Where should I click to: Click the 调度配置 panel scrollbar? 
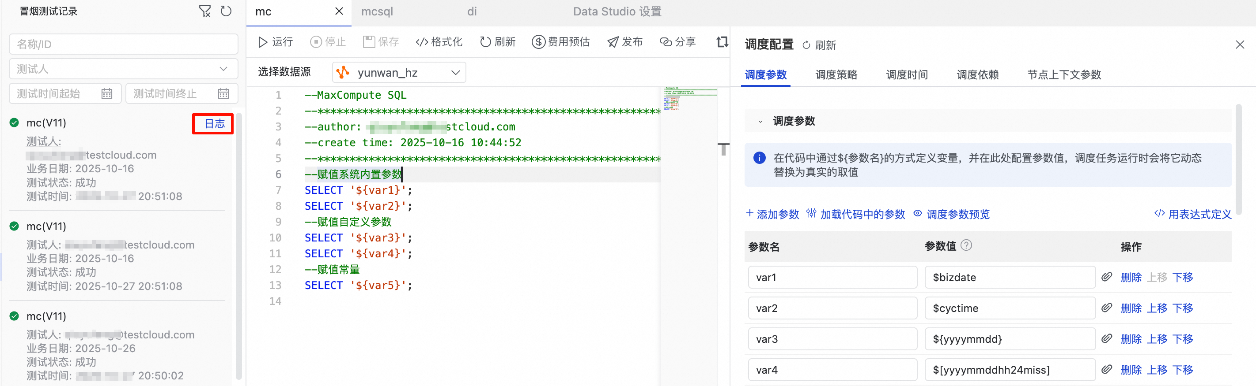click(x=1238, y=159)
